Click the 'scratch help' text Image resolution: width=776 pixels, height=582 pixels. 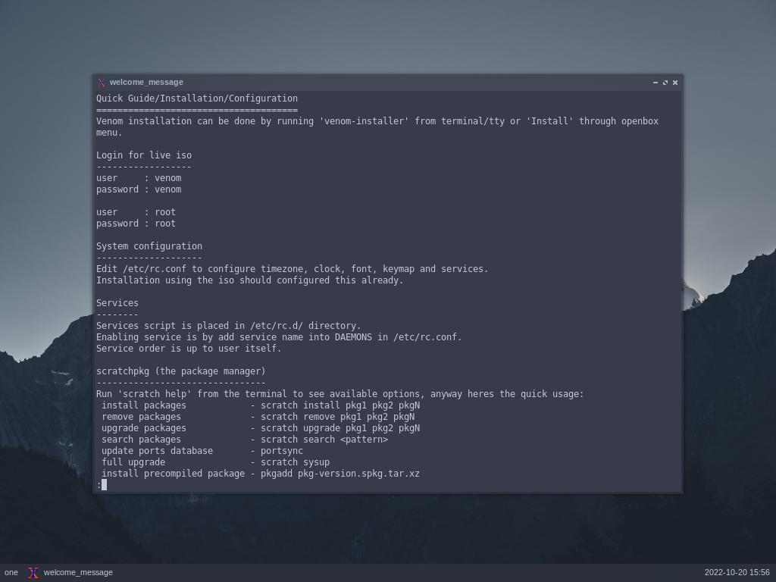(157, 394)
